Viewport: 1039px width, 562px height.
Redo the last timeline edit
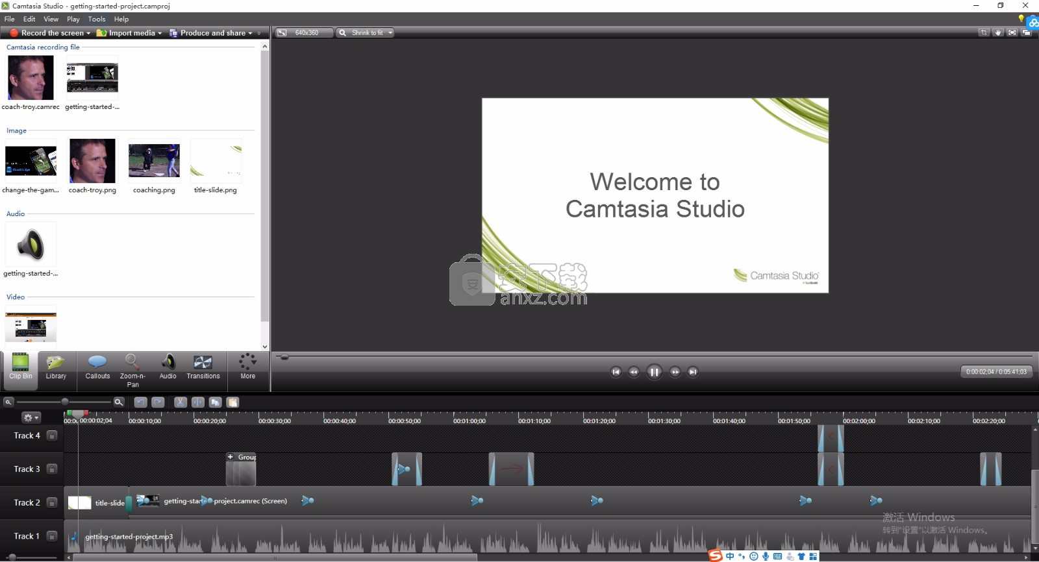pyautogui.click(x=158, y=402)
